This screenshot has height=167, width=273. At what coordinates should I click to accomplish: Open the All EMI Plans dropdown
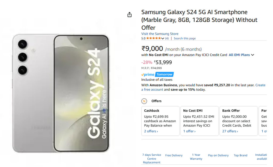[241, 55]
